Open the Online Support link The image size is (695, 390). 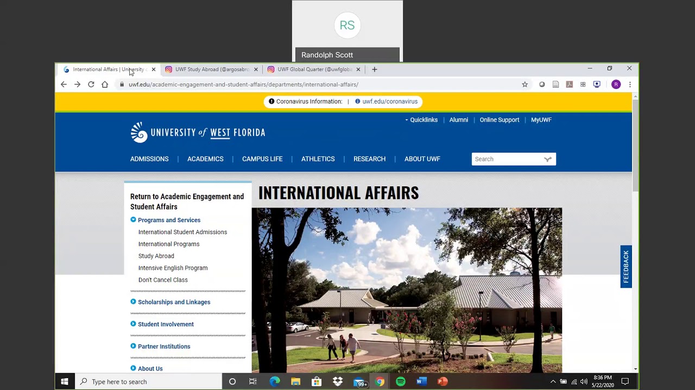[500, 120]
